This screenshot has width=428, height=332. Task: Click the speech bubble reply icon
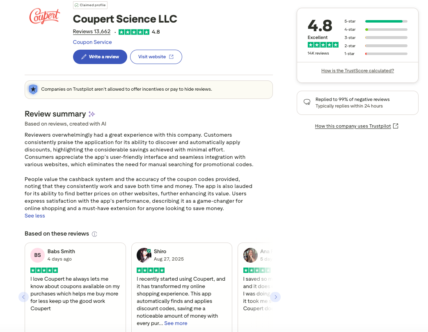click(x=307, y=102)
